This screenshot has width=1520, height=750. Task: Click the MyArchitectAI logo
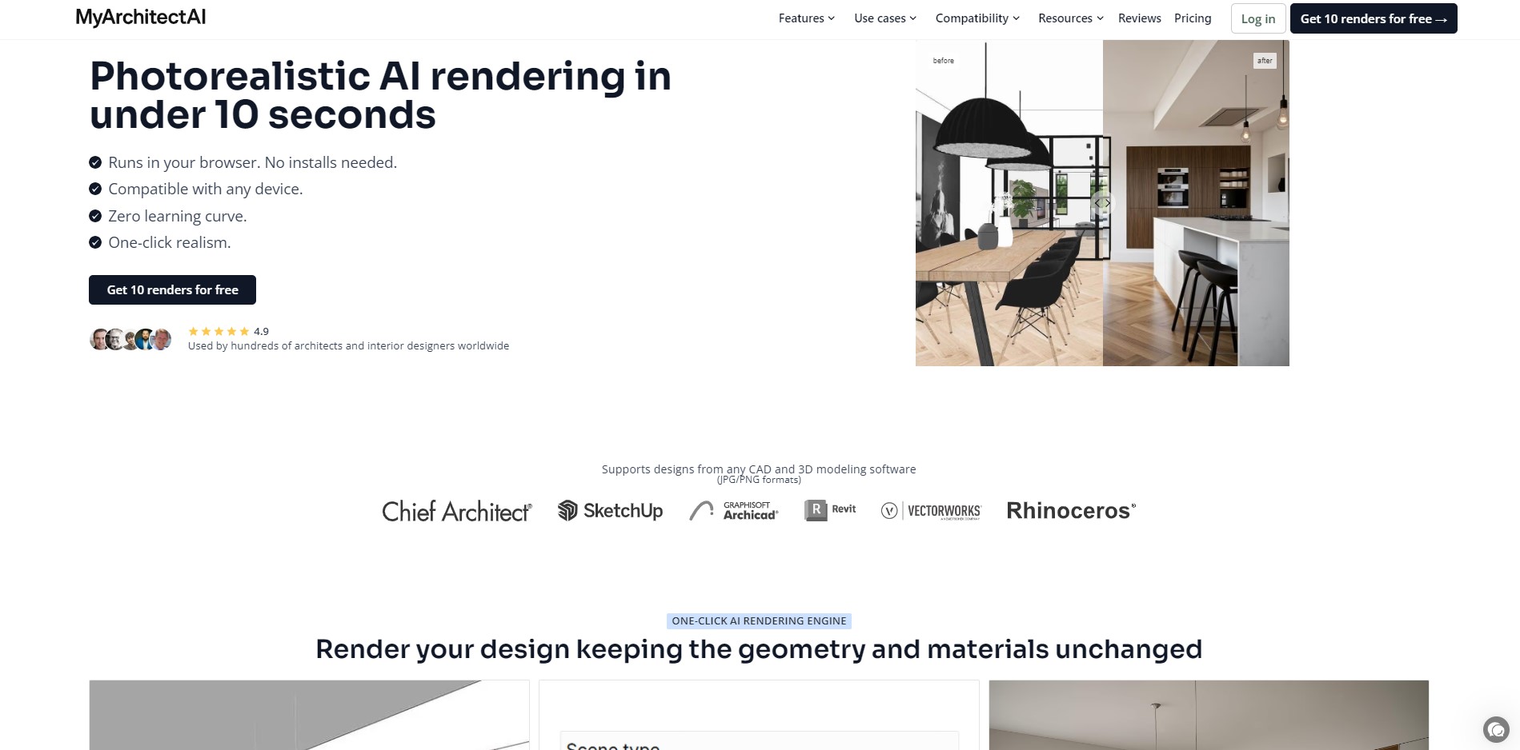pyautogui.click(x=140, y=18)
